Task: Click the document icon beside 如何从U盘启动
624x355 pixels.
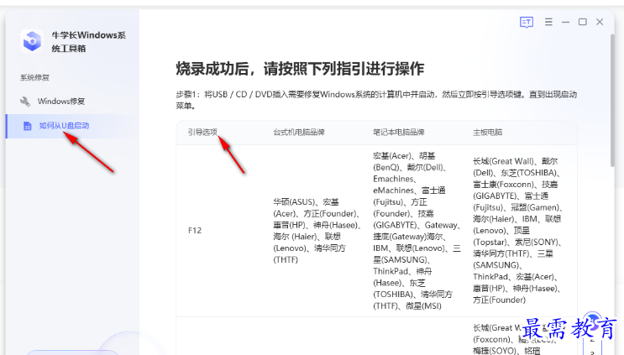Action: pos(28,126)
